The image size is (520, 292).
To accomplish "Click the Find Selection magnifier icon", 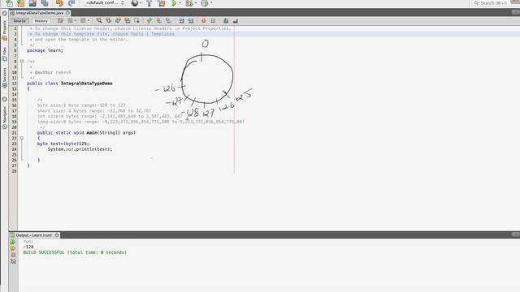I will pos(99,21).
